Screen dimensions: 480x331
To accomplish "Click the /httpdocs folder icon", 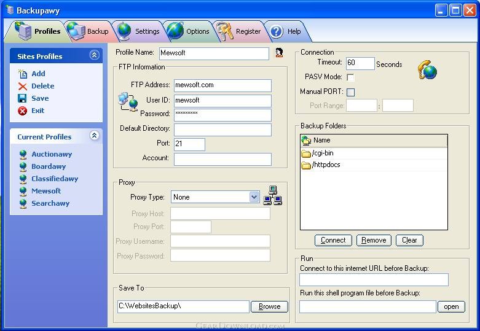I will point(306,165).
